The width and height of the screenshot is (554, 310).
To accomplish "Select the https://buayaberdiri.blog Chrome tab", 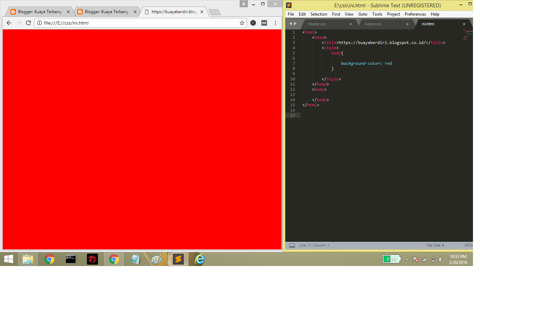I will tap(174, 12).
